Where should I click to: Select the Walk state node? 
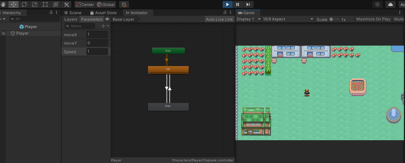[168, 107]
